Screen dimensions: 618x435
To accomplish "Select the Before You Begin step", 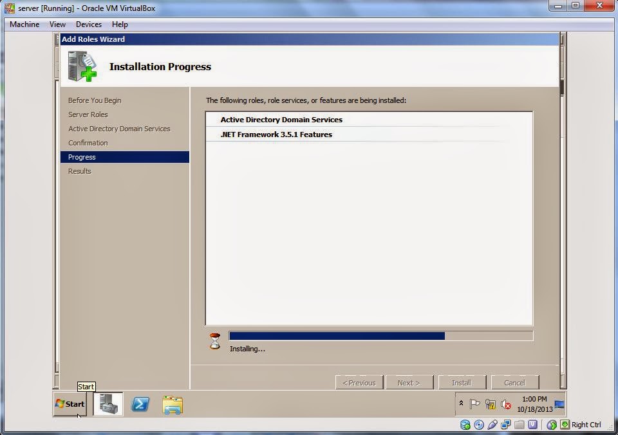I will coord(95,100).
